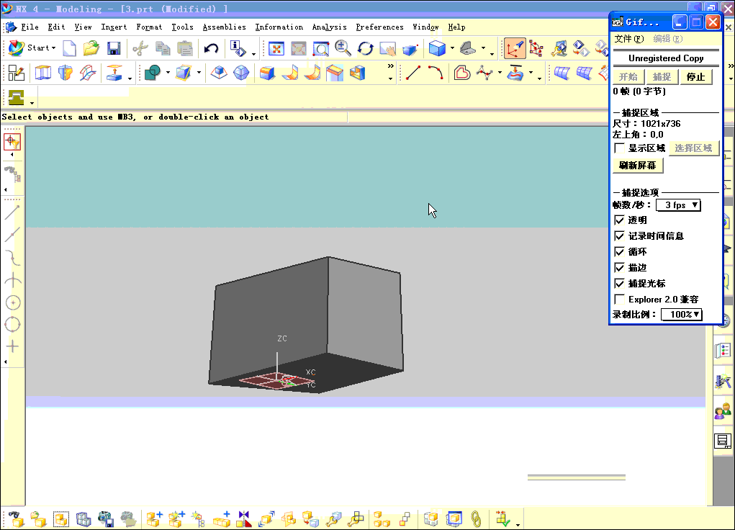The width and height of the screenshot is (735, 530).
Task: Click the Copy icon
Action: pos(163,48)
